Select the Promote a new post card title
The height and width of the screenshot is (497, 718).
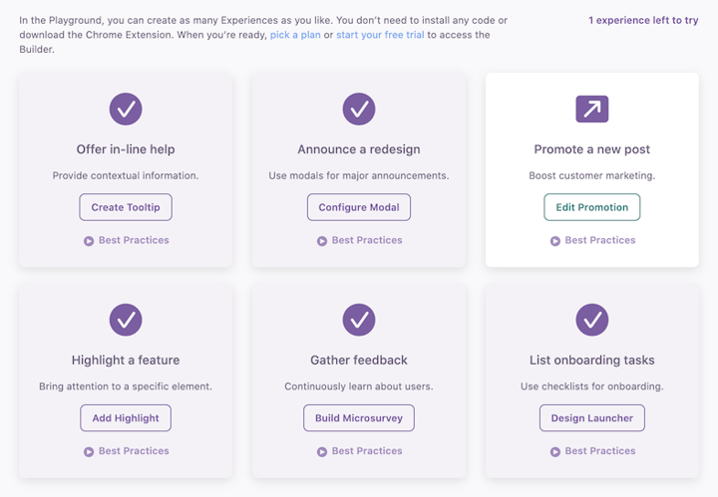pos(591,149)
